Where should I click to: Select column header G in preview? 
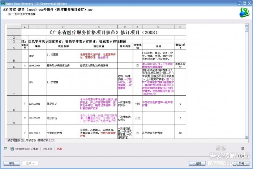pyautogui.click(x=158, y=27)
